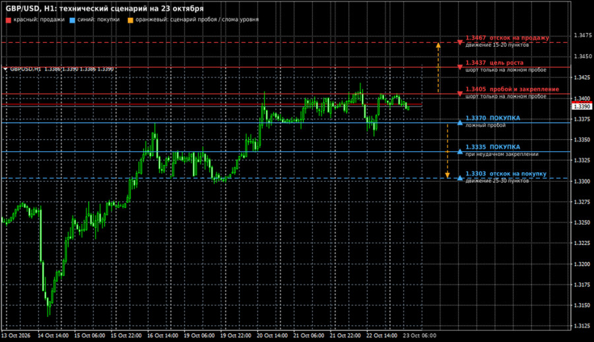Screen dimensions: 594x342
Task: Click the legend text 'красный: продажи'
Action: point(39,19)
